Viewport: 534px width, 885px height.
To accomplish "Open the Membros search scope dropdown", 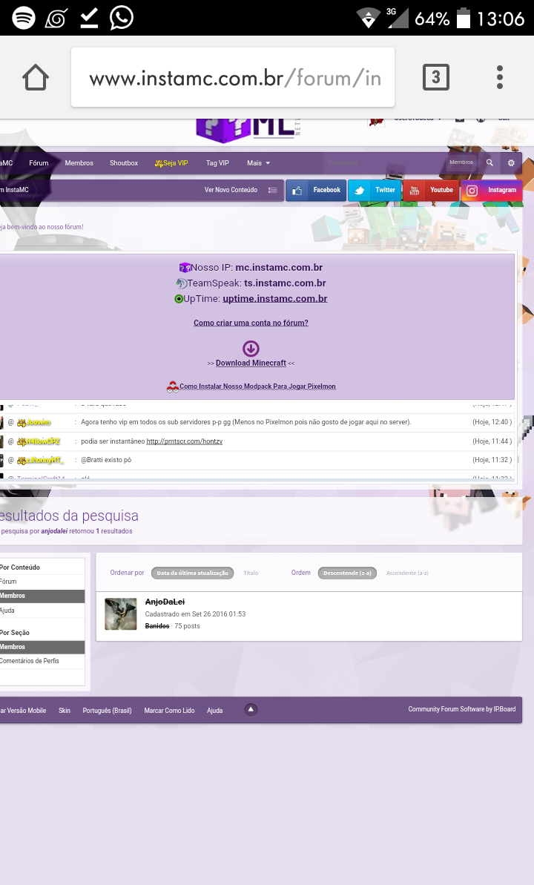I will pyautogui.click(x=461, y=162).
